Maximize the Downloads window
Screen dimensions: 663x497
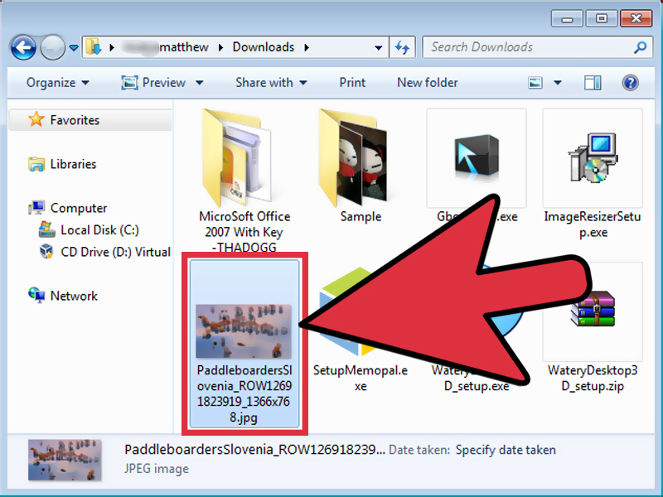coord(602,19)
